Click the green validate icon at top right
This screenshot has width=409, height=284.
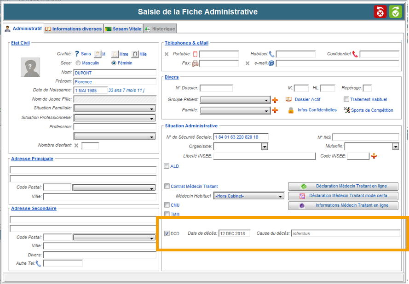[x=396, y=12]
